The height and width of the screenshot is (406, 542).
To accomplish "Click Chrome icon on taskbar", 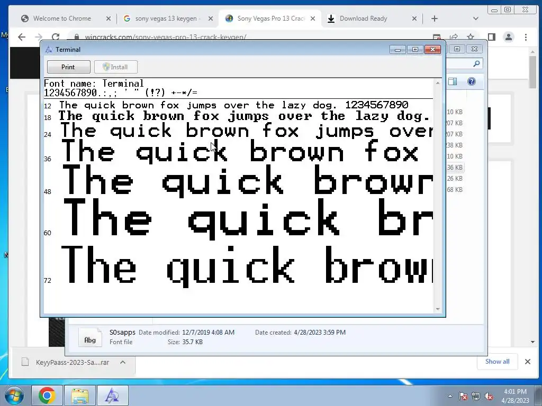I will click(x=47, y=395).
